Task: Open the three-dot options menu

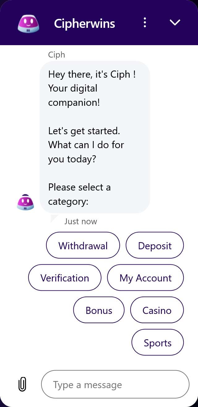Action: tap(145, 23)
